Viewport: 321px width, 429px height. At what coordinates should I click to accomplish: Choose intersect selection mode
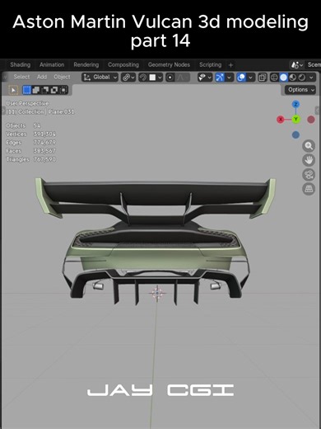click(63, 90)
